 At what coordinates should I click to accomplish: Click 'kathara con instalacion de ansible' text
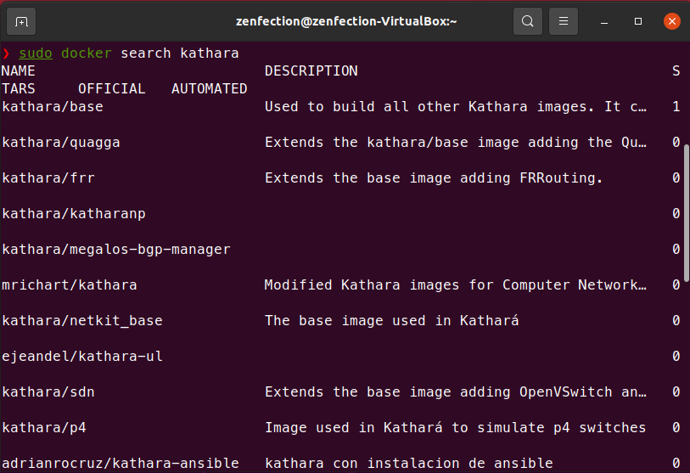click(409, 464)
